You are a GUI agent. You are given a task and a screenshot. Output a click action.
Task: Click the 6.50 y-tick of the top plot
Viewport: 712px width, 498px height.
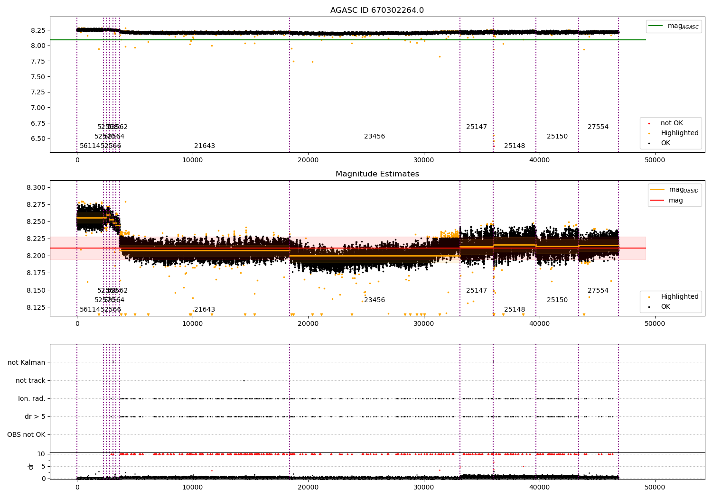[x=38, y=139]
